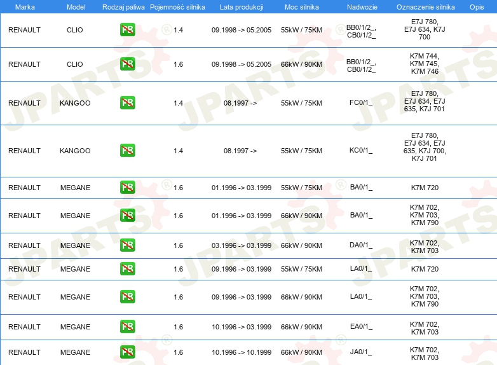Click the fuel icon in the Kangoo FC0/1_ row
497x365 pixels.
point(127,103)
